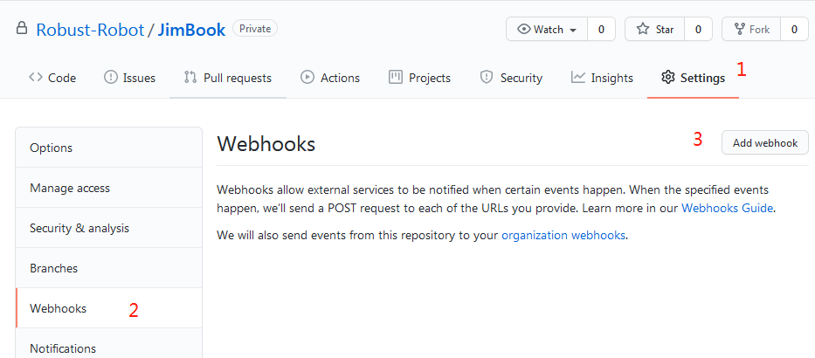Click the fork icon in Fork button
This screenshot has width=815, height=358.
tap(739, 29)
